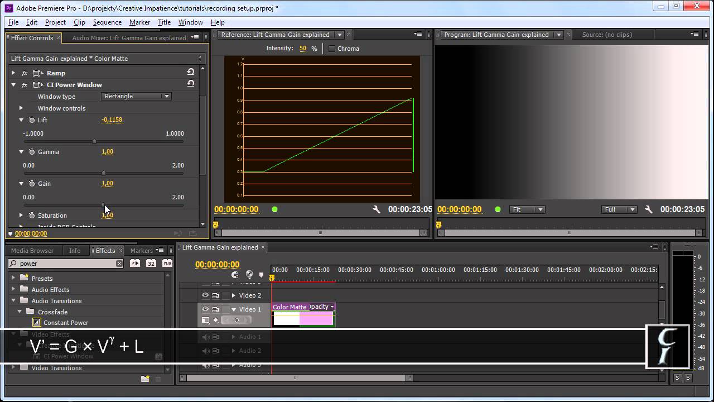Open the Title menu
714x402 pixels.
(x=164, y=22)
